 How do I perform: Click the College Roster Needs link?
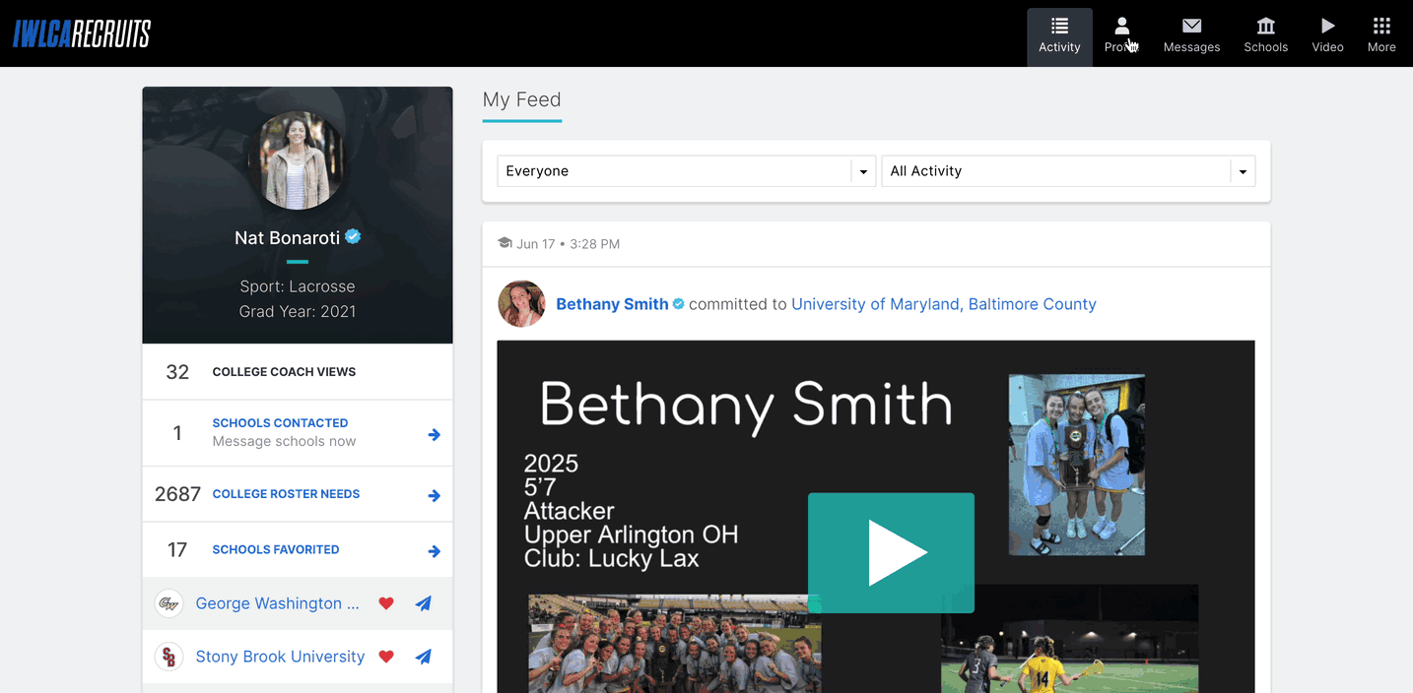coord(286,494)
